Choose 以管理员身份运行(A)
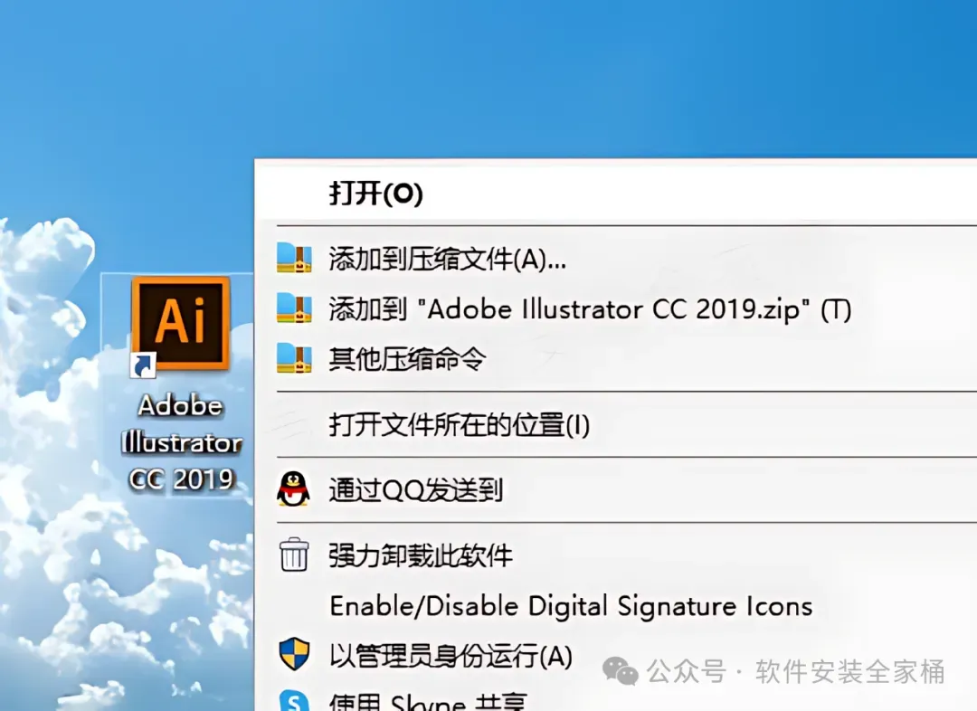 [451, 656]
